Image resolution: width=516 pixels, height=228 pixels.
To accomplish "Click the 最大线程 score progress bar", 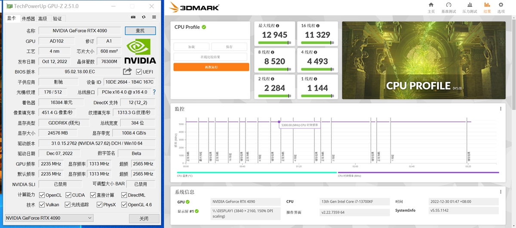I will point(274,43).
